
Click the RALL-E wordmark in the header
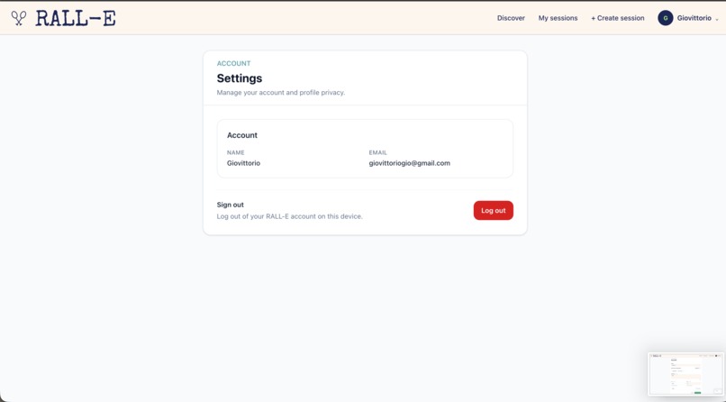coord(76,18)
